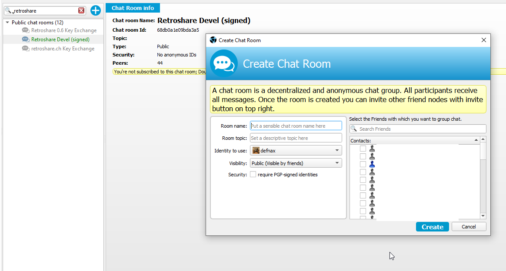Collapse the Public chat rooms (12) tree
This screenshot has width=506, height=271.
[7, 23]
